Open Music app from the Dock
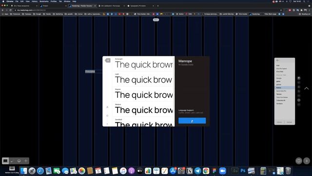 pos(123,171)
